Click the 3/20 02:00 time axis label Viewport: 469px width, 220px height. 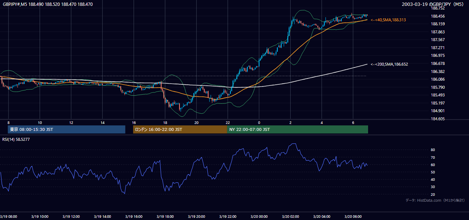click(290, 216)
